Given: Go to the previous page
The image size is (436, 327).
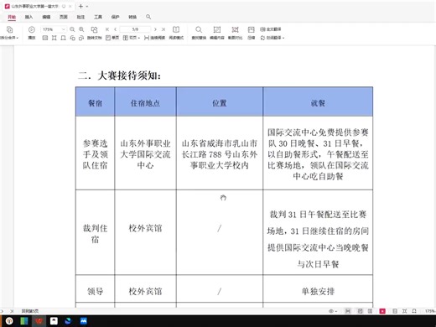Looking at the screenshot, I should (115, 29).
